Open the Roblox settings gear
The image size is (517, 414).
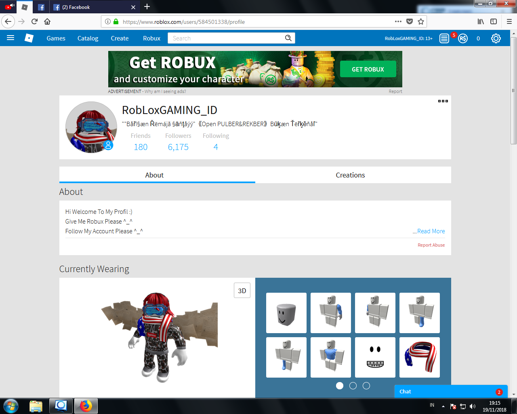pyautogui.click(x=496, y=38)
